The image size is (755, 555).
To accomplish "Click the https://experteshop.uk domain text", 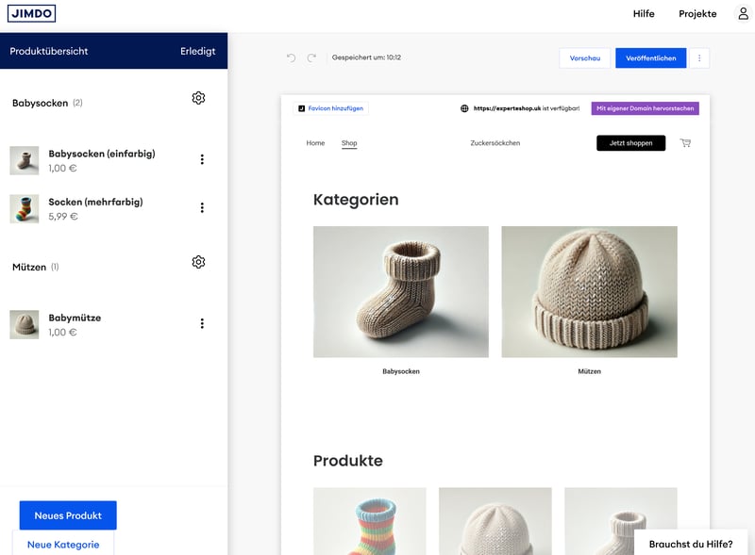I will pos(507,108).
